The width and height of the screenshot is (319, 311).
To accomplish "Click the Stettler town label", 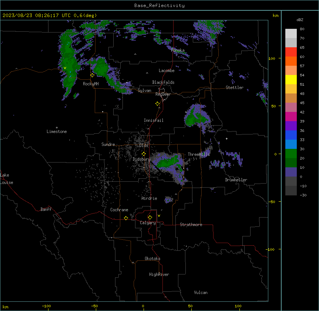I will click(234, 88).
